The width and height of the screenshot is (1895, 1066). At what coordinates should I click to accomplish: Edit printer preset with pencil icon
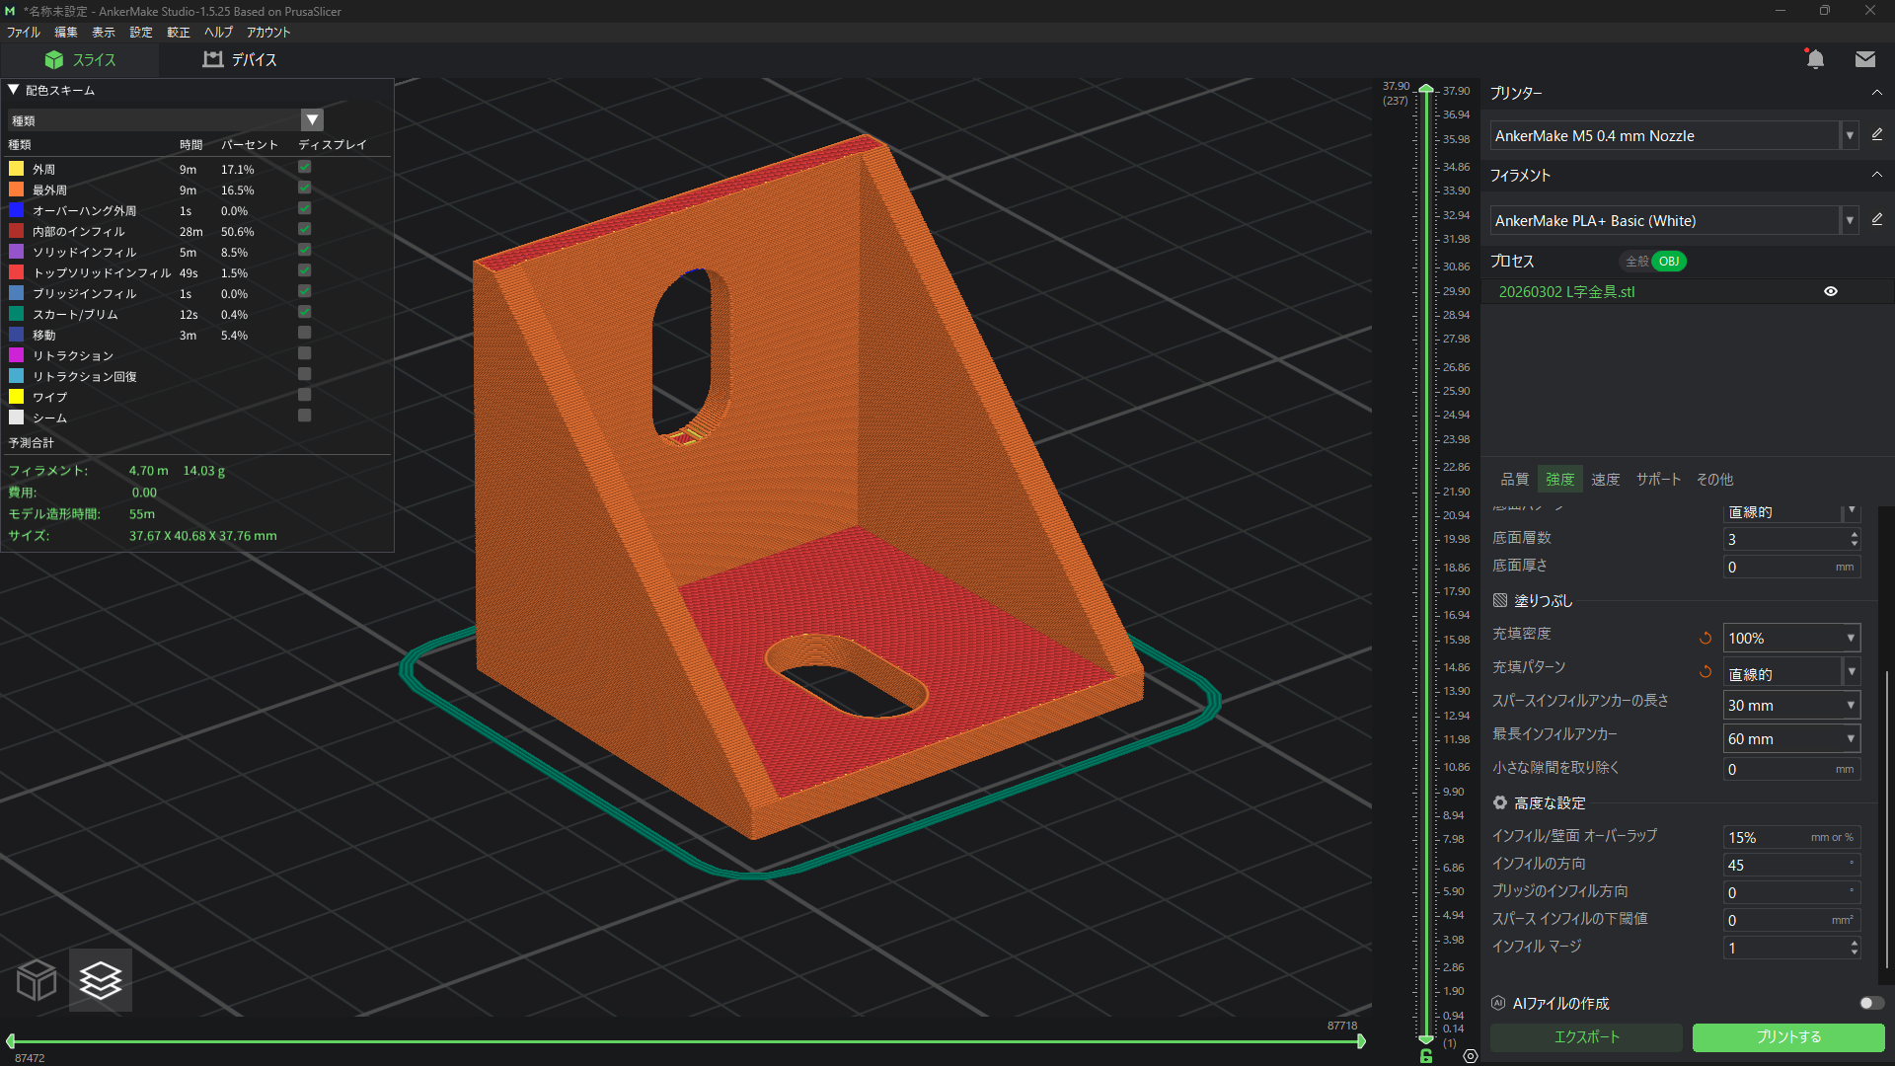(1876, 135)
